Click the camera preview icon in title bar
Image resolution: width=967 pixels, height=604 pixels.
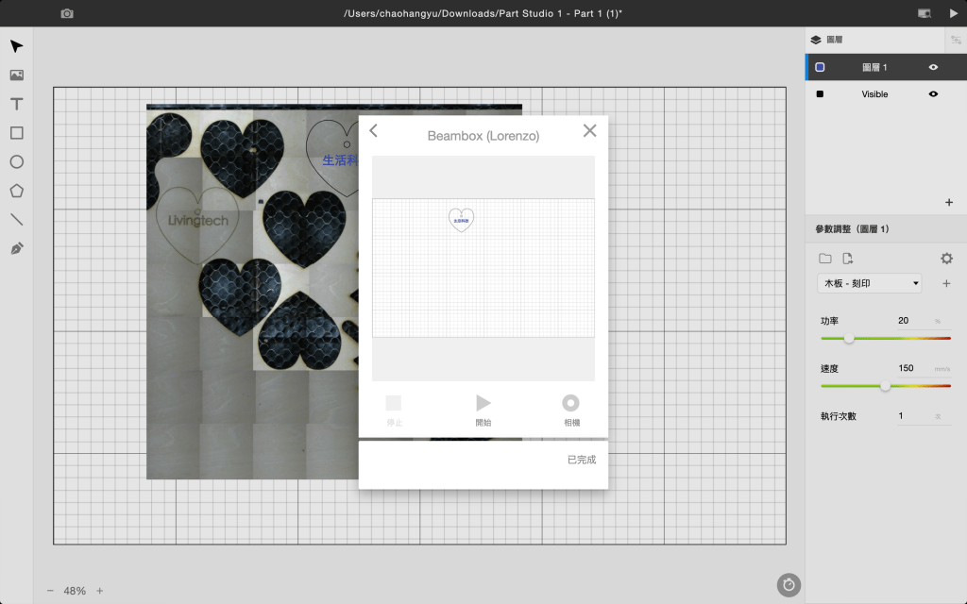67,13
